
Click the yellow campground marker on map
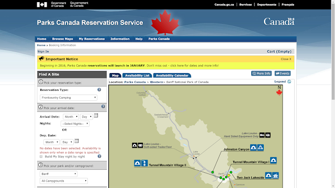[229, 175]
